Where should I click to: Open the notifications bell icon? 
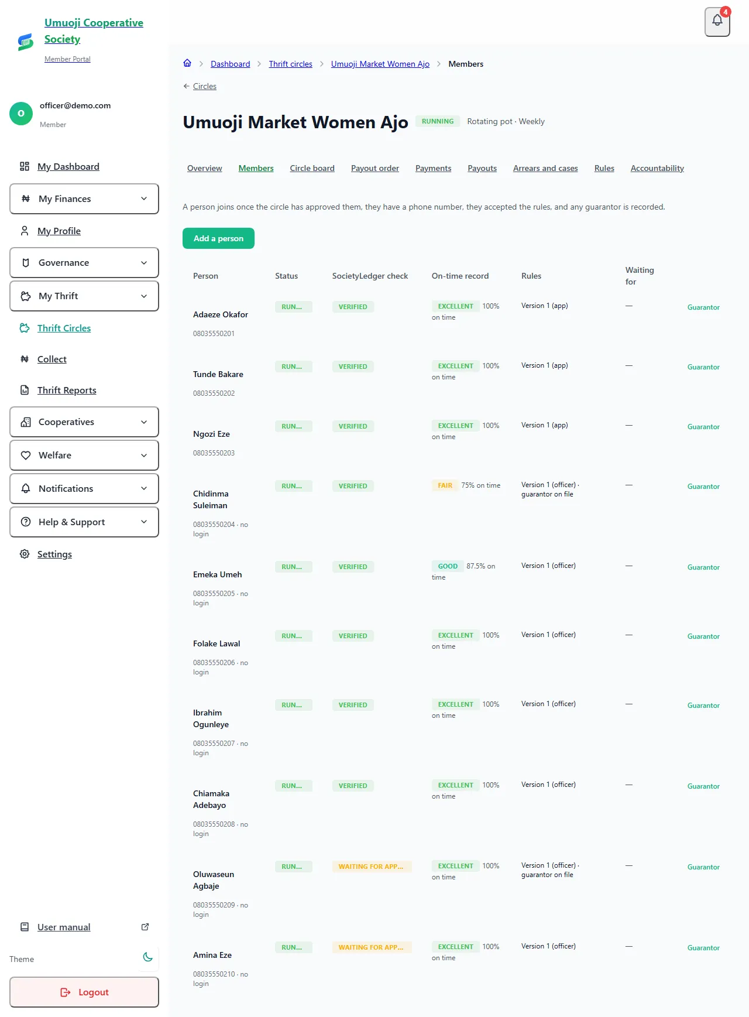(x=717, y=22)
